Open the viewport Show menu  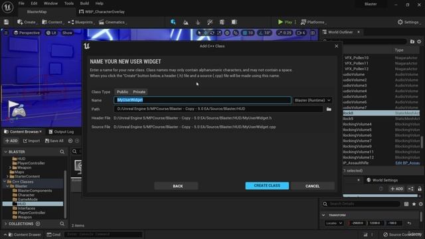tap(67, 33)
